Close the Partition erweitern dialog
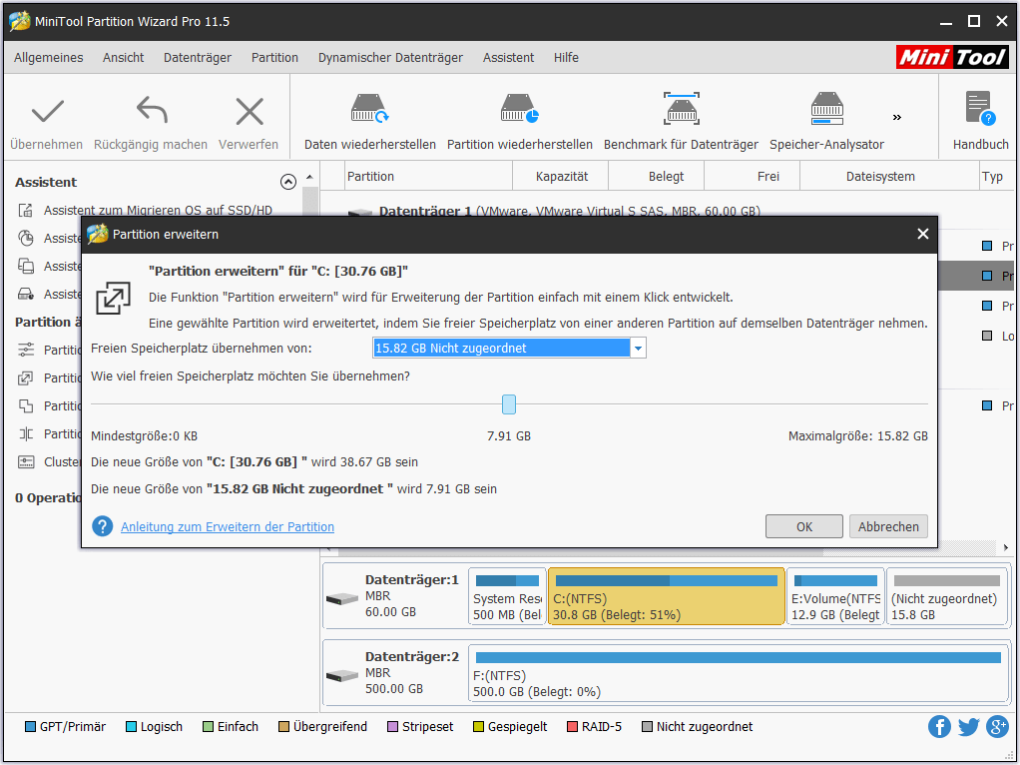This screenshot has width=1020, height=765. coord(922,234)
